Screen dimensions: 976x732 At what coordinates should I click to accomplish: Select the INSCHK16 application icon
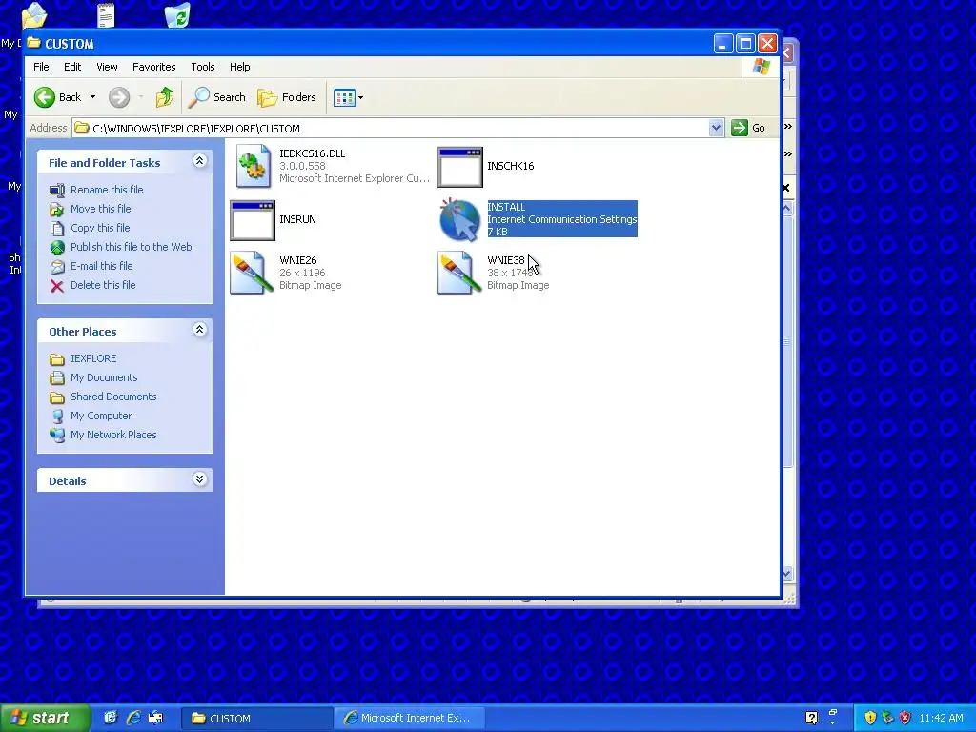pyautogui.click(x=460, y=167)
